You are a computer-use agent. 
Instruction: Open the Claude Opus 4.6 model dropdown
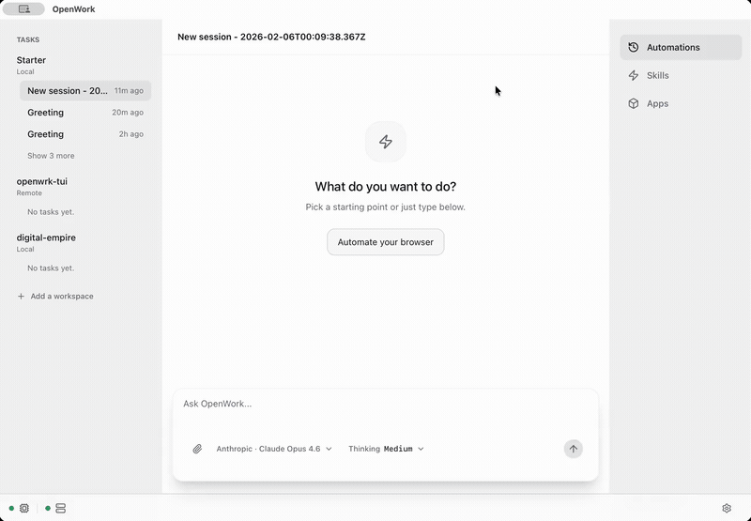pyautogui.click(x=274, y=449)
